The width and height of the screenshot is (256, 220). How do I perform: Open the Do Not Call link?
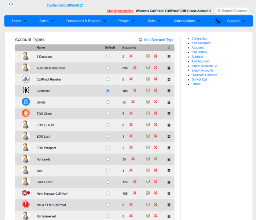click(200, 79)
